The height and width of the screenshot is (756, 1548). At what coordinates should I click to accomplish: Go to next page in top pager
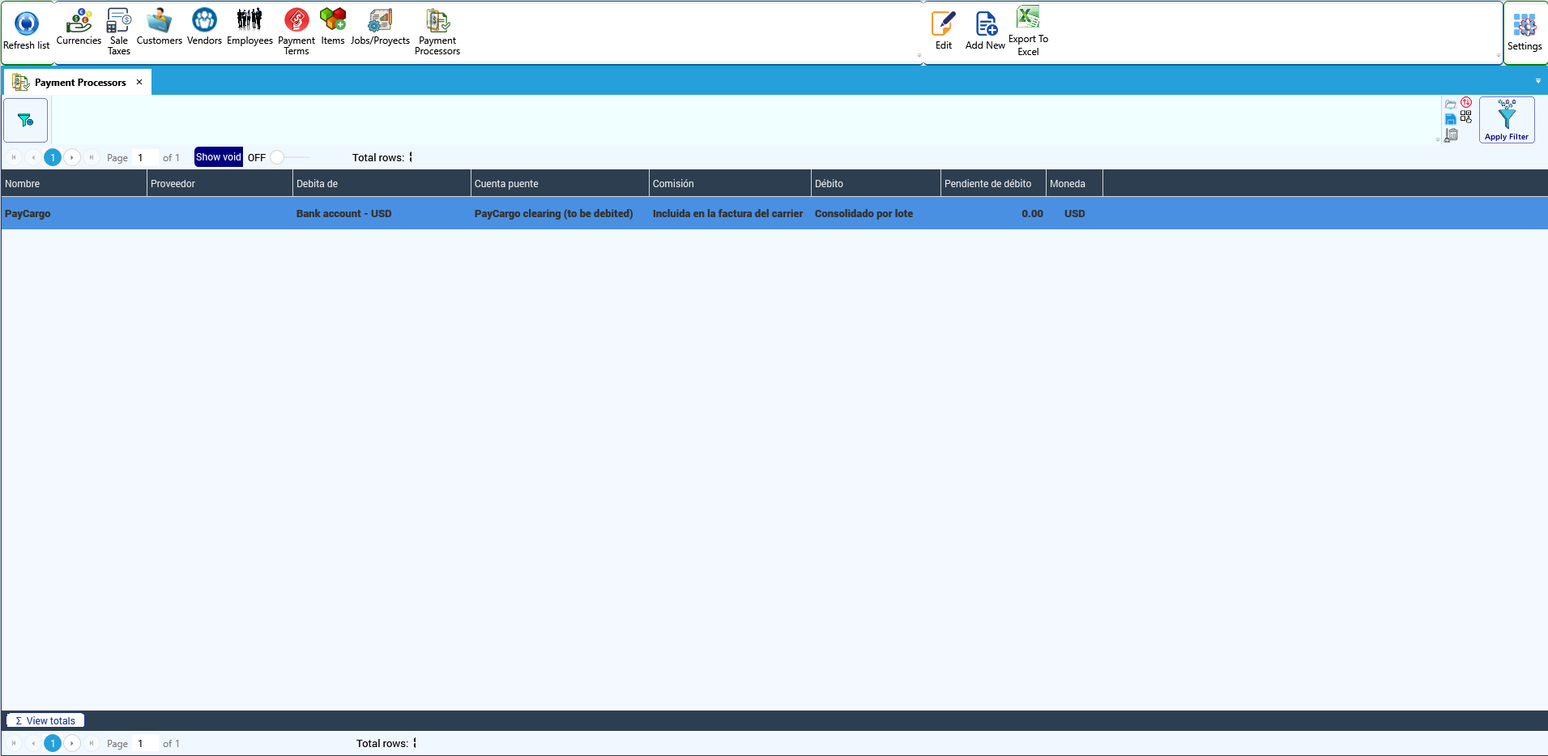pyautogui.click(x=72, y=157)
